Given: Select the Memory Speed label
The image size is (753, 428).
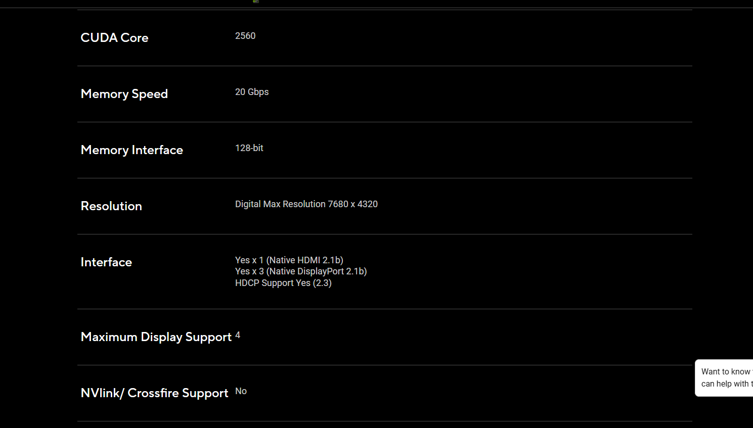Looking at the screenshot, I should point(124,94).
